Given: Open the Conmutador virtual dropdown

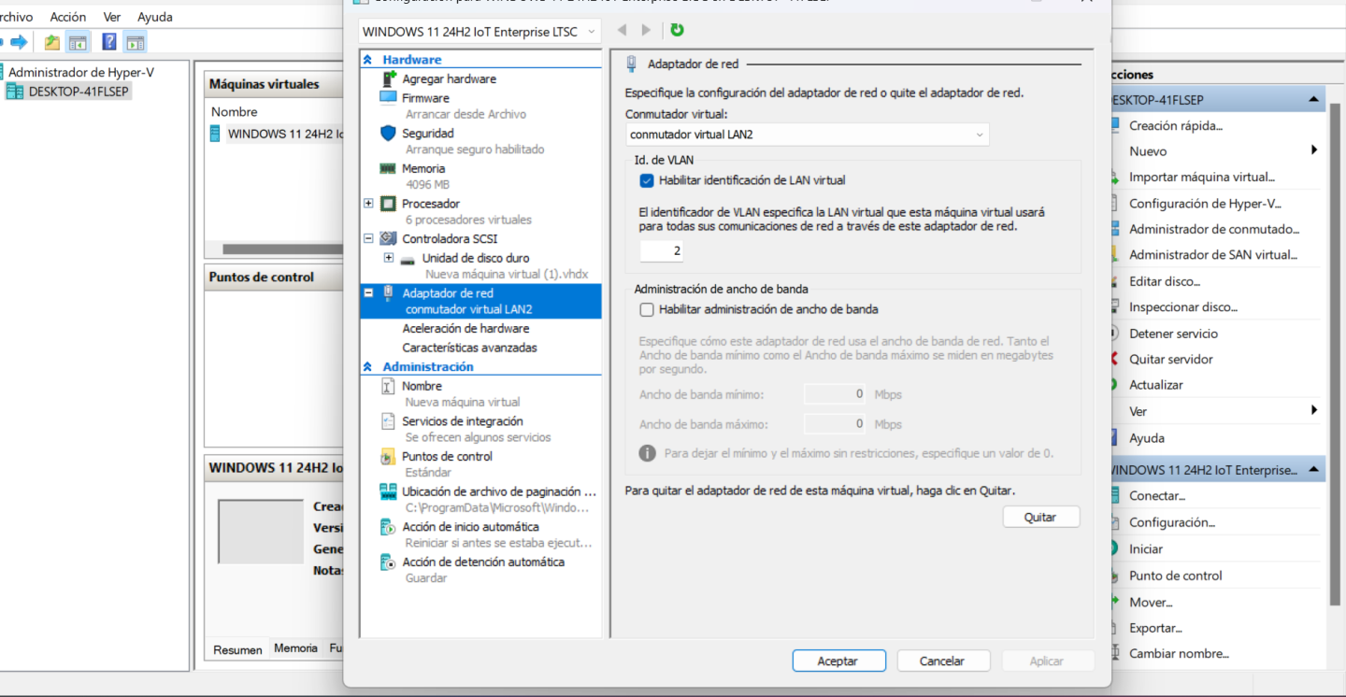Looking at the screenshot, I should pos(808,135).
